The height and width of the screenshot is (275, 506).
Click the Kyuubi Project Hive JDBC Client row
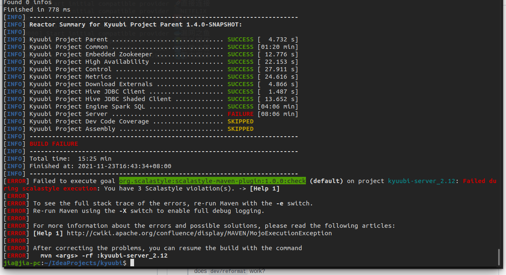click(151, 92)
